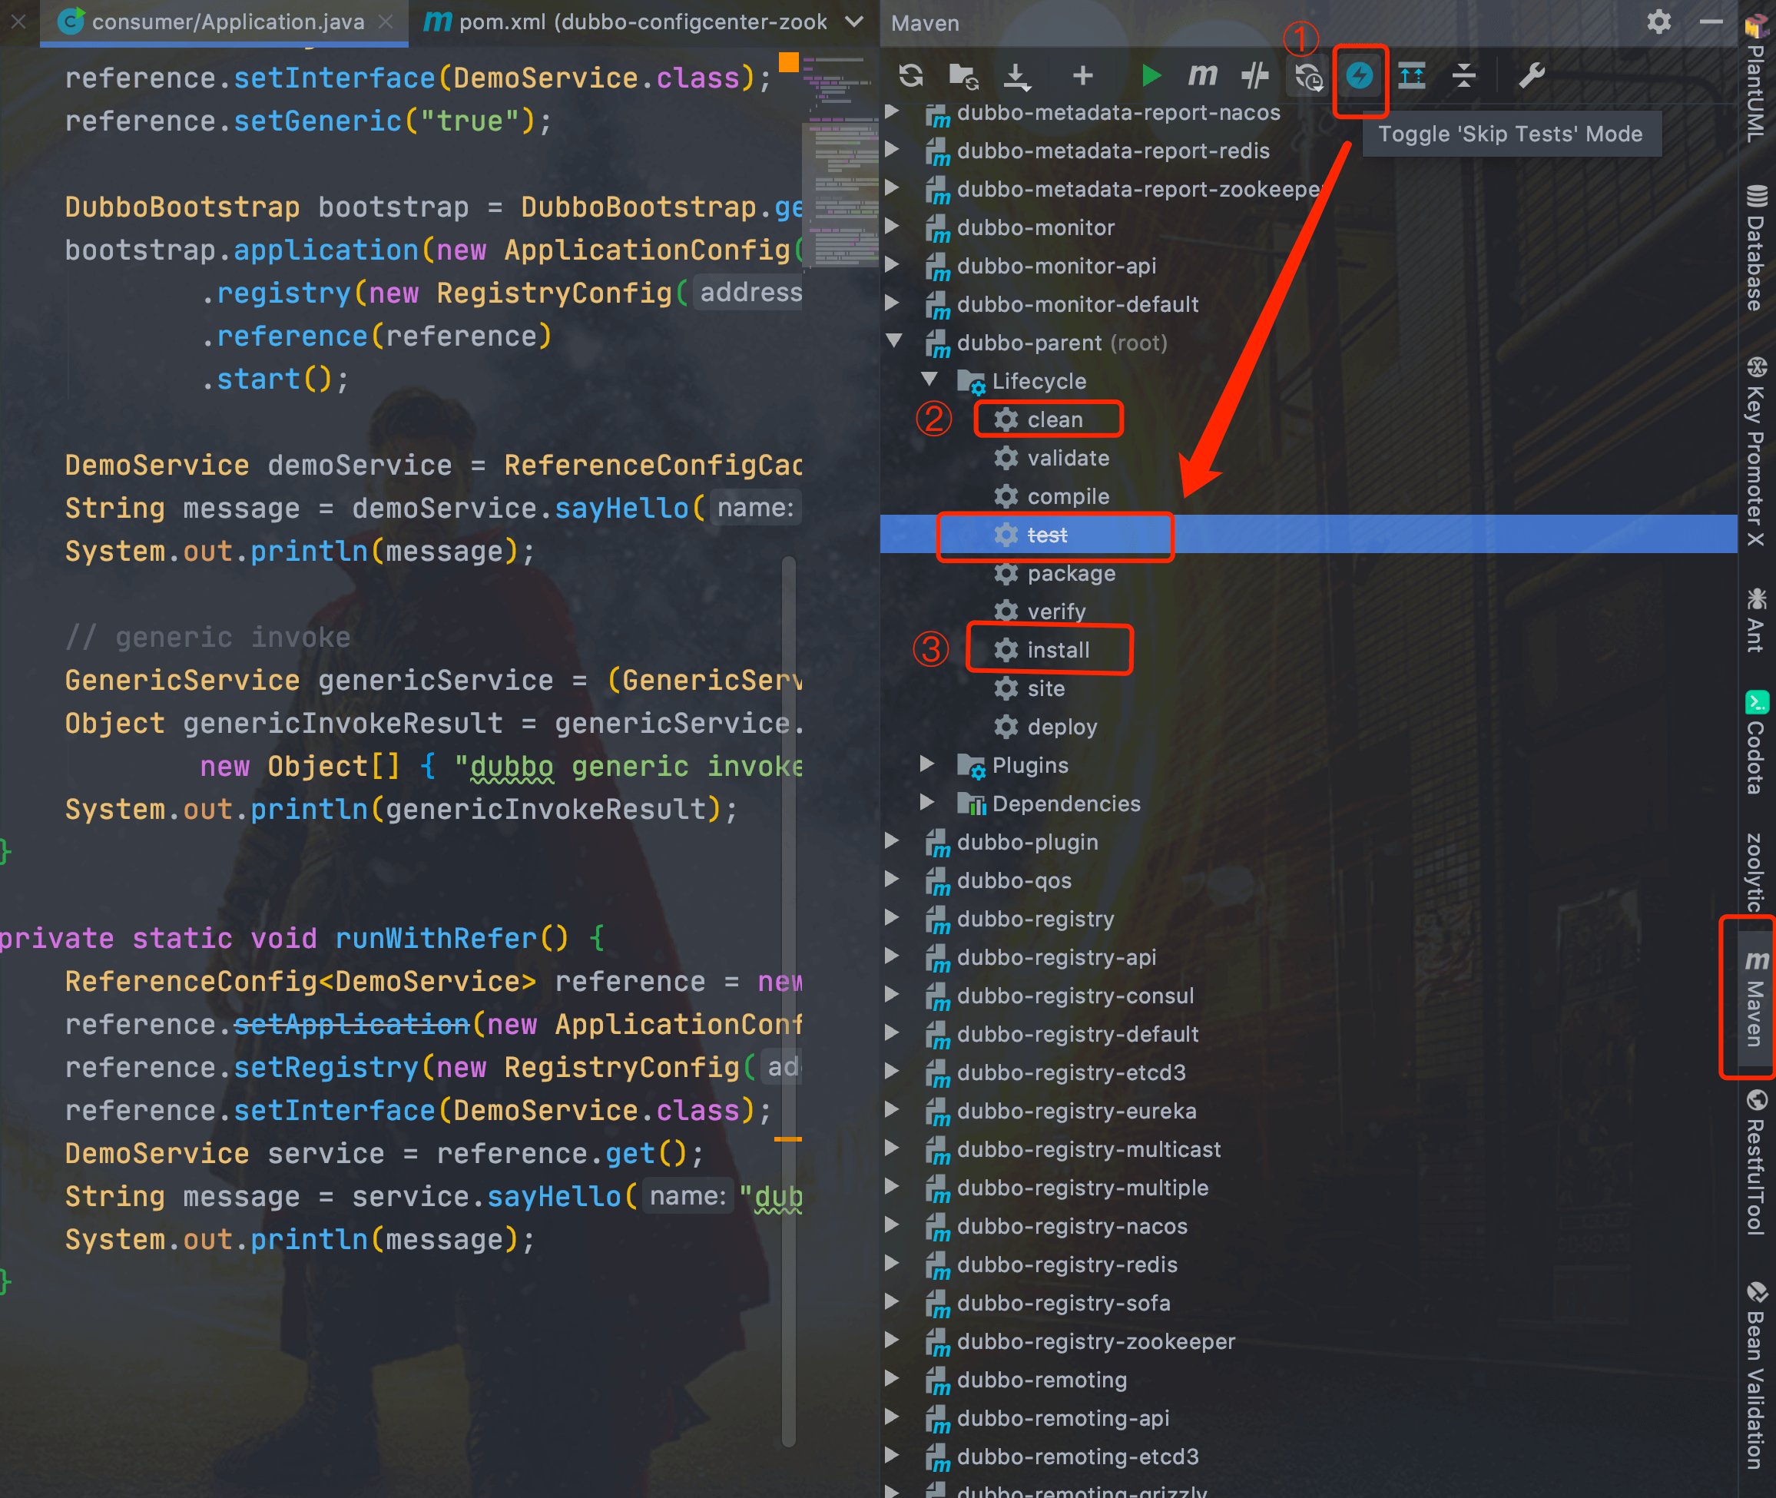Open Maven Settings wrench icon
1776x1498 pixels.
pyautogui.click(x=1532, y=75)
